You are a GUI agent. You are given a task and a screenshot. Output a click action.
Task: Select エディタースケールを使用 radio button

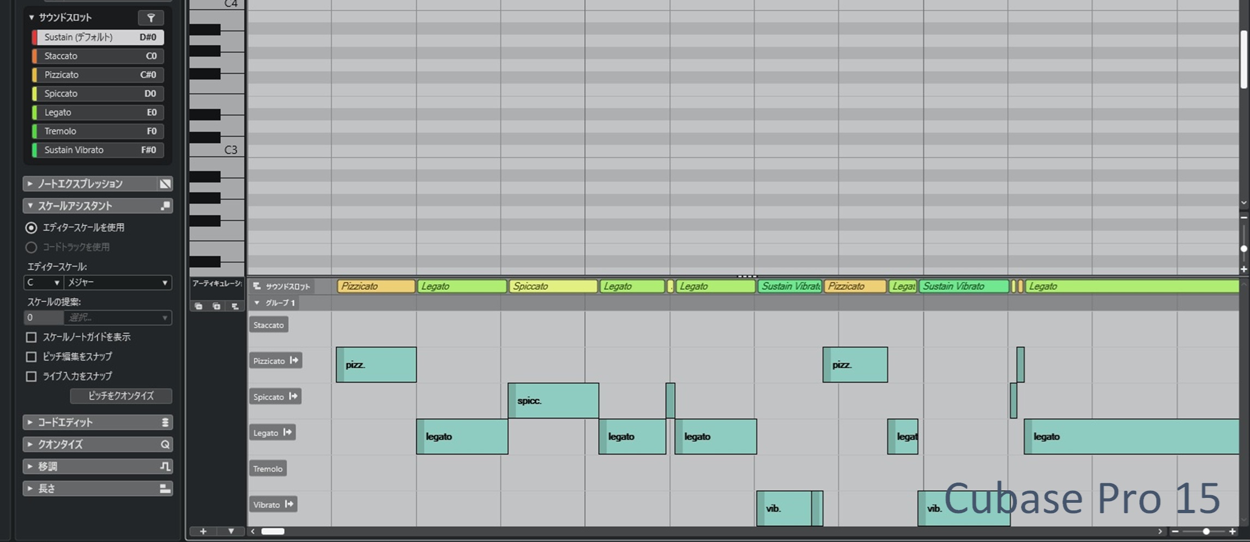point(32,228)
